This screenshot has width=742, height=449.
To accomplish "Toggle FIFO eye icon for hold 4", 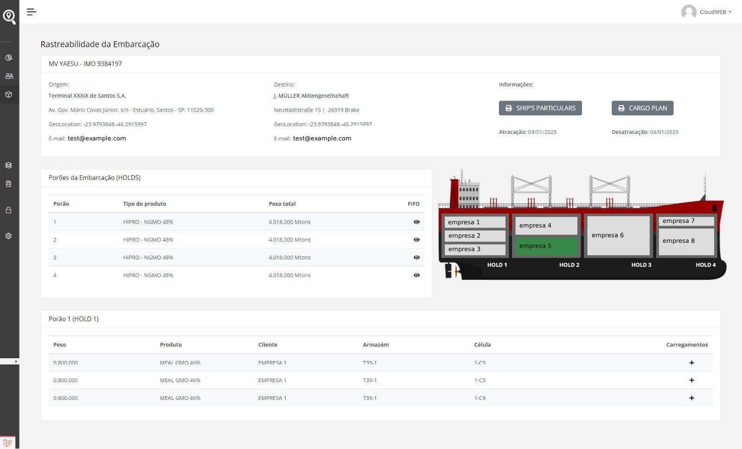I will tap(416, 275).
